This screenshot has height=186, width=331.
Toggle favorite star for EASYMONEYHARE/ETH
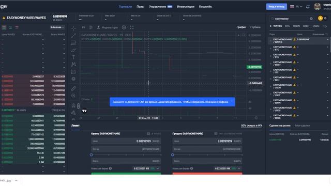[270, 56]
